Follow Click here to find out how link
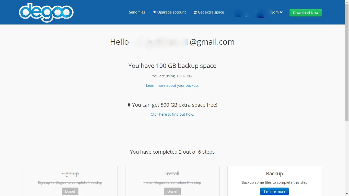 [x=172, y=114]
